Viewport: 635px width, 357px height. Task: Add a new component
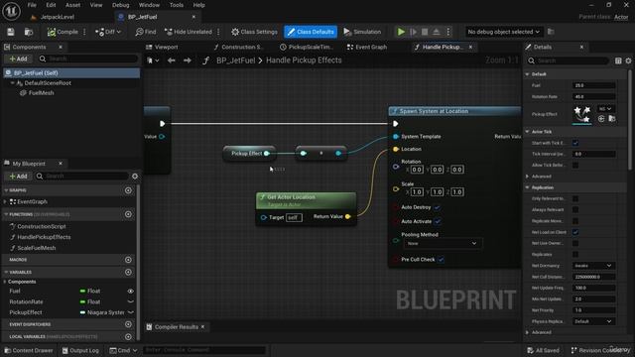tap(18, 59)
